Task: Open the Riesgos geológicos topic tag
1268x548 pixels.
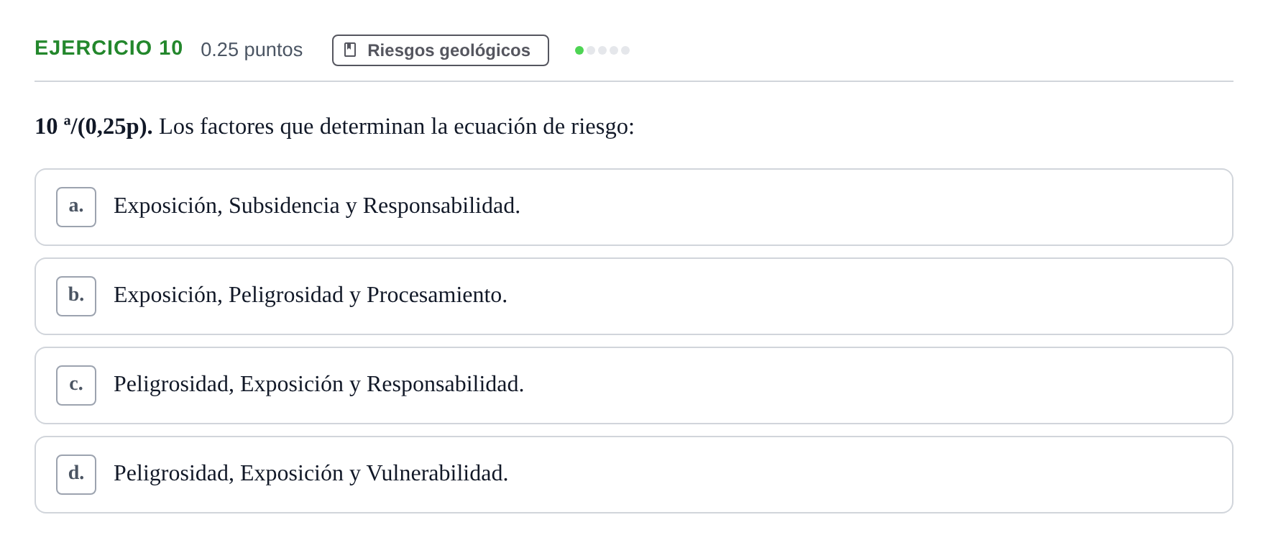Action: [x=440, y=50]
